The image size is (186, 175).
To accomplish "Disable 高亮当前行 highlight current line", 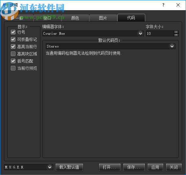I will point(13,47).
